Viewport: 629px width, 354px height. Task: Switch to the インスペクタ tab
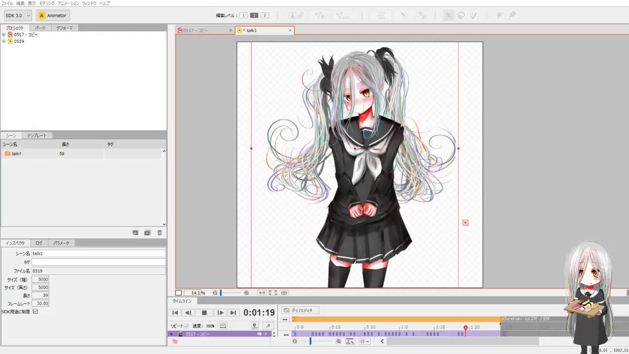(x=15, y=243)
